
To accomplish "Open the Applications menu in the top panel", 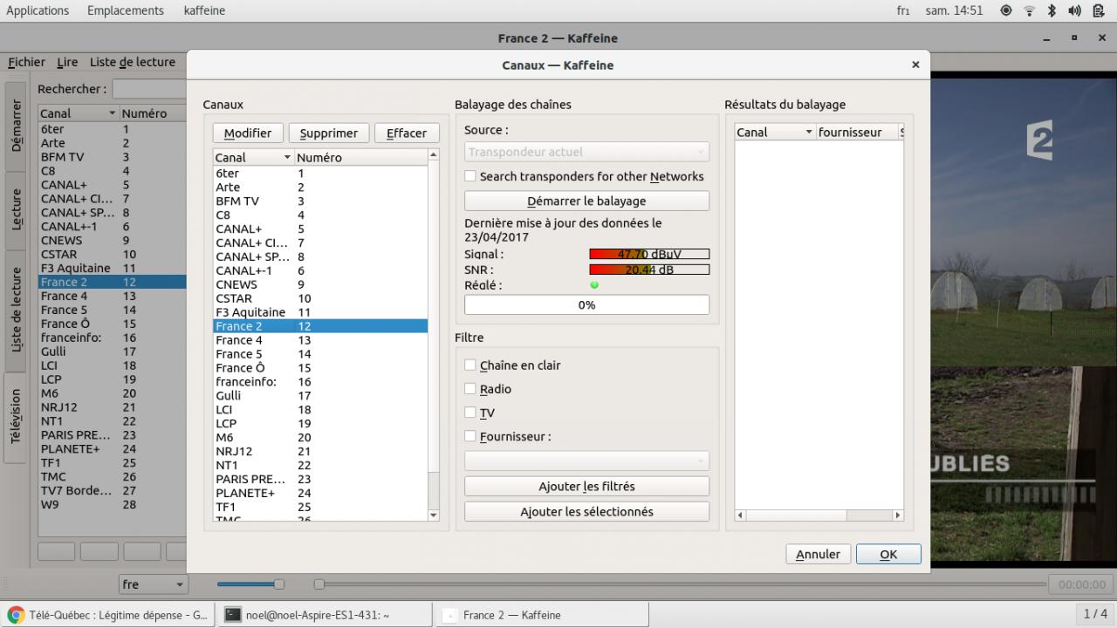I will pos(38,10).
